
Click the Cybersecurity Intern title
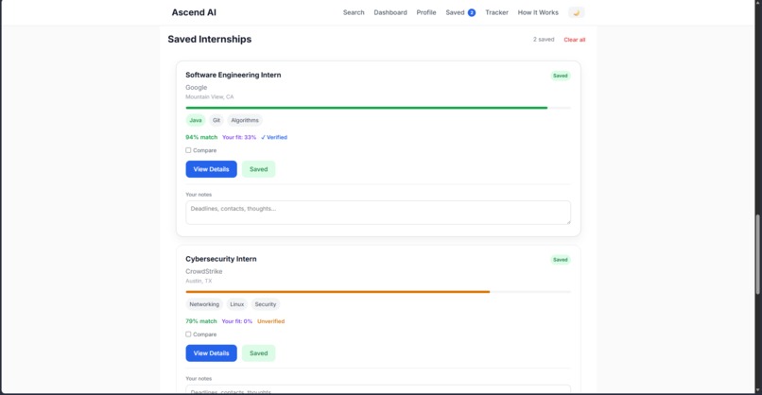click(x=221, y=259)
